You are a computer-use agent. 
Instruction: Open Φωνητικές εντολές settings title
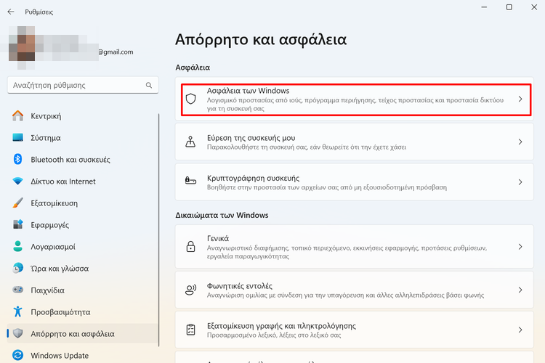point(240,286)
